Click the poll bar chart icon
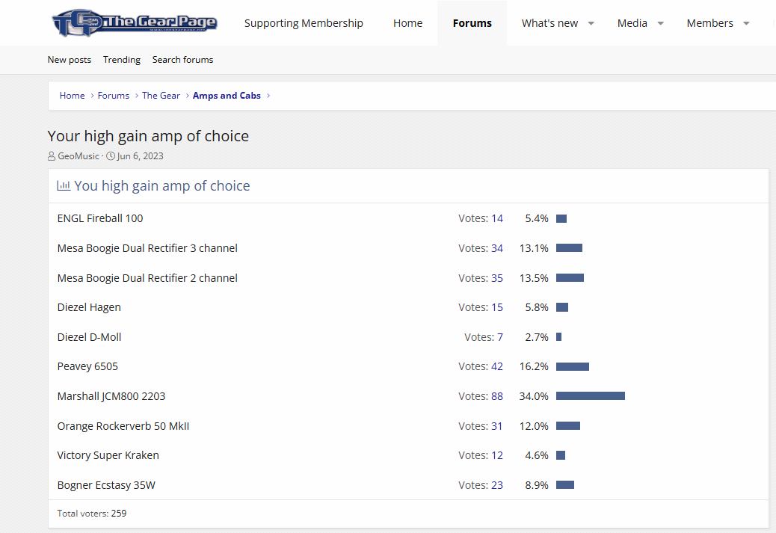The image size is (776, 533). (64, 185)
